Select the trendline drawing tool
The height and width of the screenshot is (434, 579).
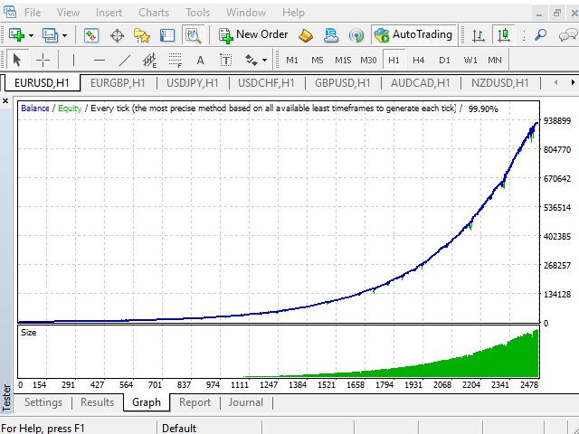tap(125, 61)
